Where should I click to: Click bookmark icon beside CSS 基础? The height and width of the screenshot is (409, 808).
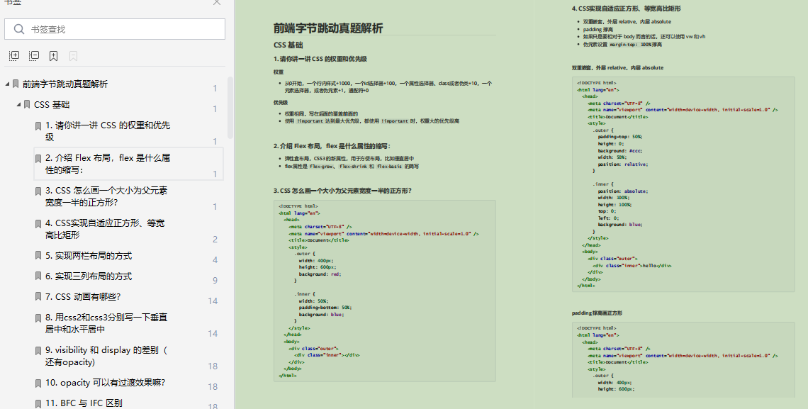point(27,105)
